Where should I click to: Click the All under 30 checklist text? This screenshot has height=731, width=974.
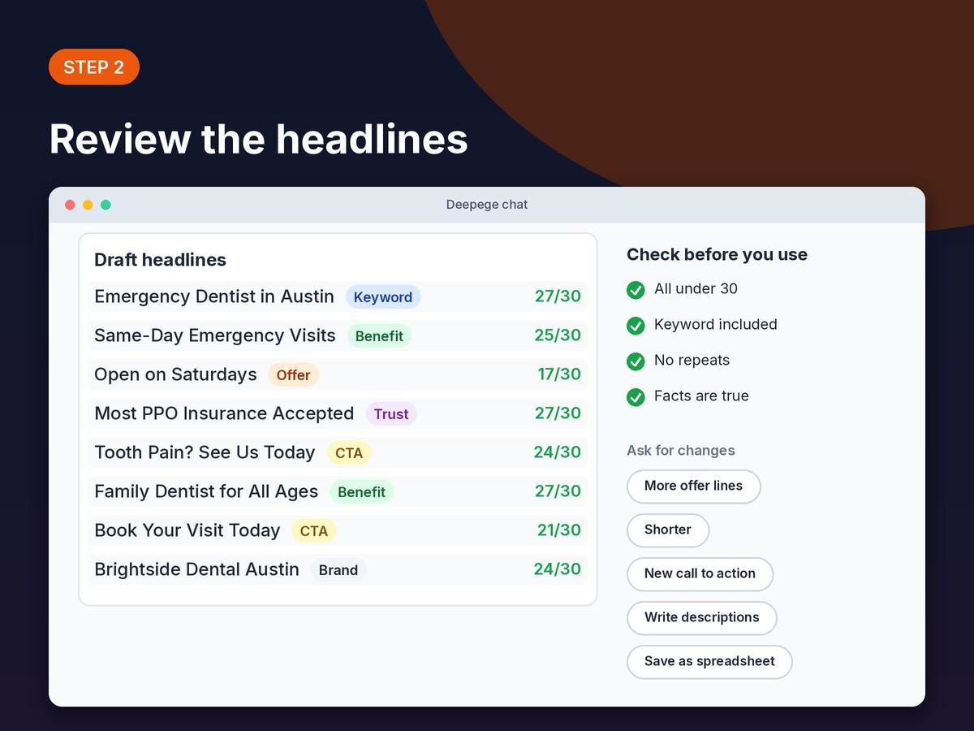click(x=696, y=289)
